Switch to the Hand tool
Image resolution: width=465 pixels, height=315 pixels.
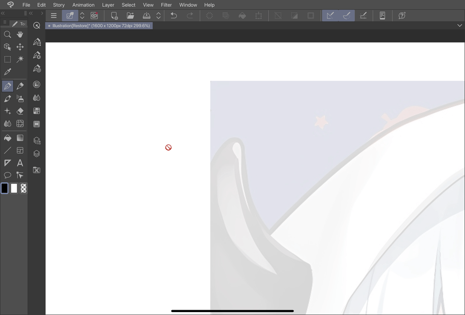coord(20,34)
